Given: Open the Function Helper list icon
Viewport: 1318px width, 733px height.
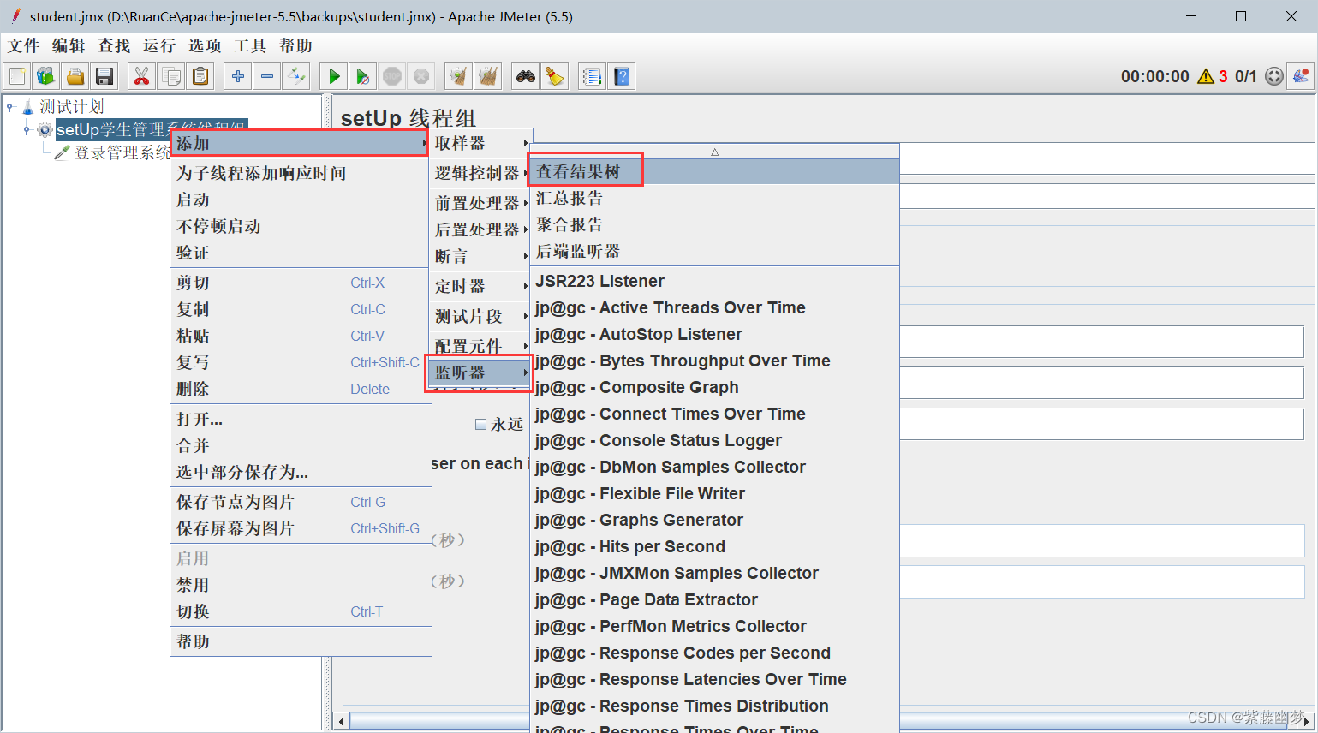Looking at the screenshot, I should [593, 76].
